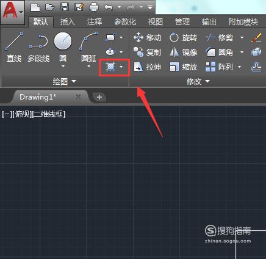266x259 pixels.
Task: Open the AutoCAD application menu logo
Action: coord(13,12)
